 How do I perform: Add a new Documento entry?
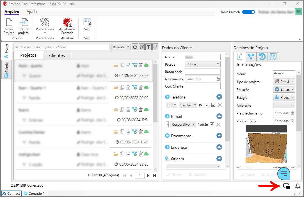(x=167, y=136)
